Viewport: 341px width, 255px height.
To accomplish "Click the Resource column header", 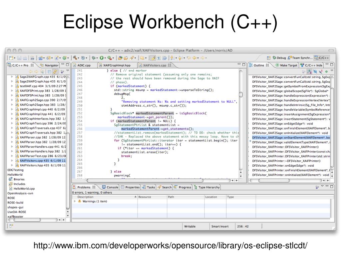I will (x=152, y=197).
